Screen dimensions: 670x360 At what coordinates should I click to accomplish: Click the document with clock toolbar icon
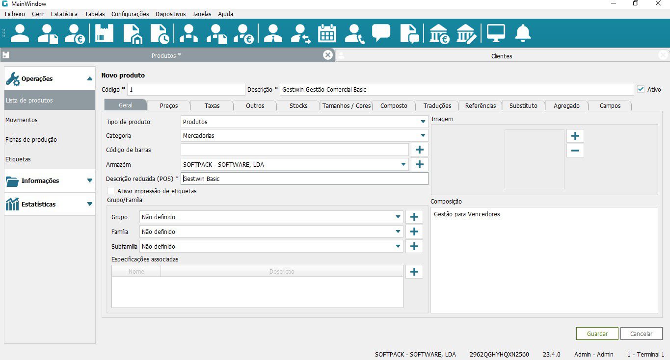[x=160, y=33]
